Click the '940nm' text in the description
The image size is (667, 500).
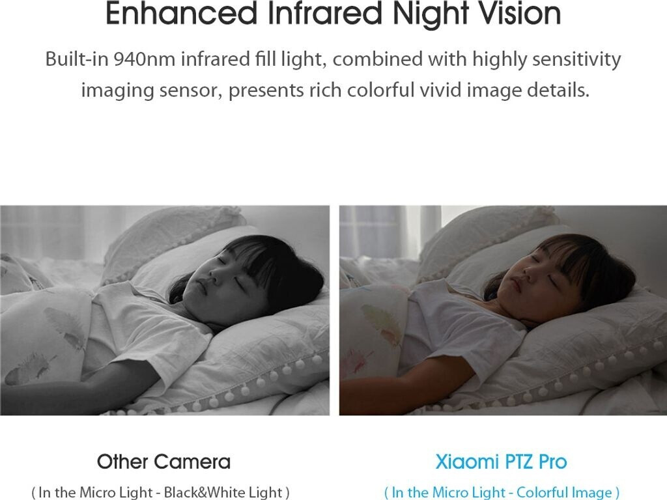pos(145,59)
